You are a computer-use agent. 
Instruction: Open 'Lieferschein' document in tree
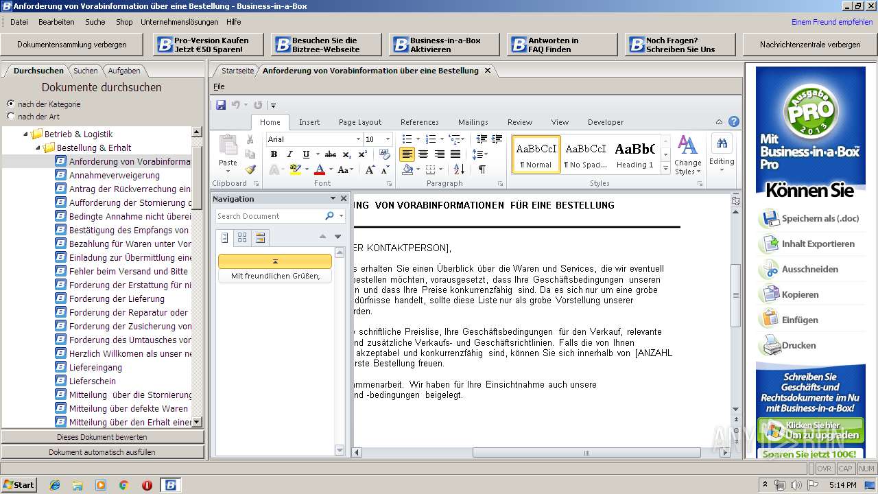[92, 381]
